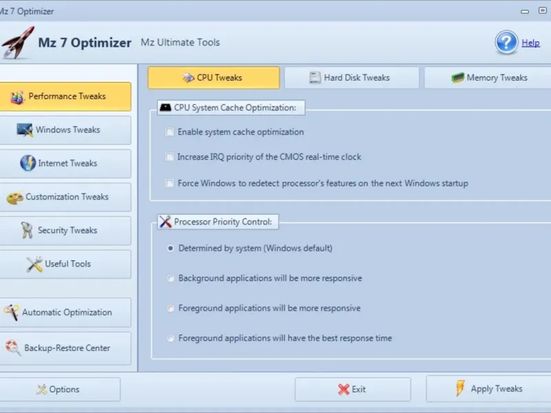
Task: Click the Processor Priority Control tools icon
Action: click(165, 222)
